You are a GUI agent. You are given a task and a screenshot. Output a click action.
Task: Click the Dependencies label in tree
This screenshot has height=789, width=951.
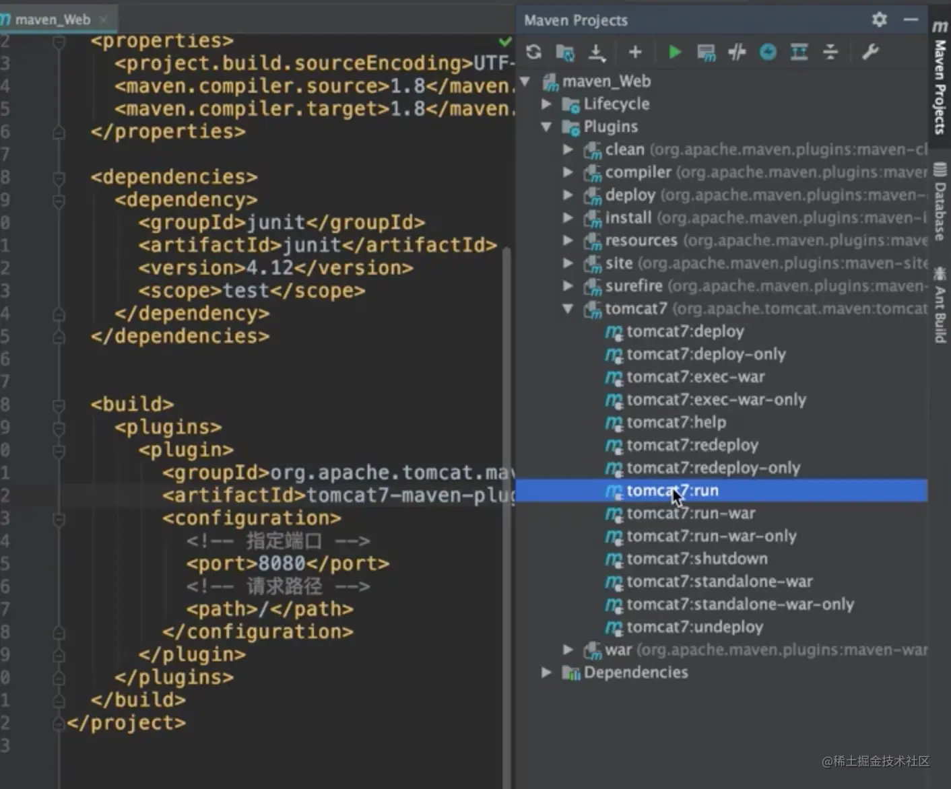636,673
